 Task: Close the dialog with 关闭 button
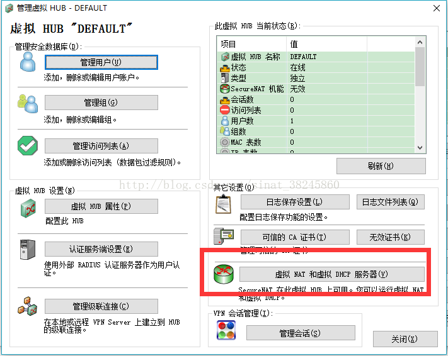(405, 339)
